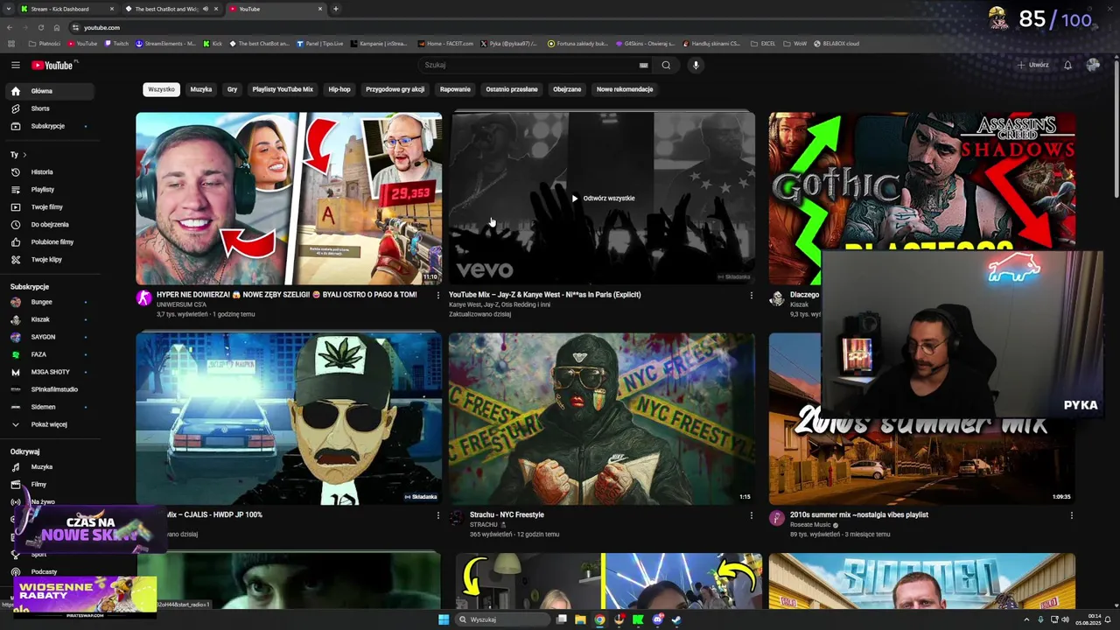Click the Utwórz create button
Image resolution: width=1120 pixels, height=630 pixels.
pos(1032,65)
